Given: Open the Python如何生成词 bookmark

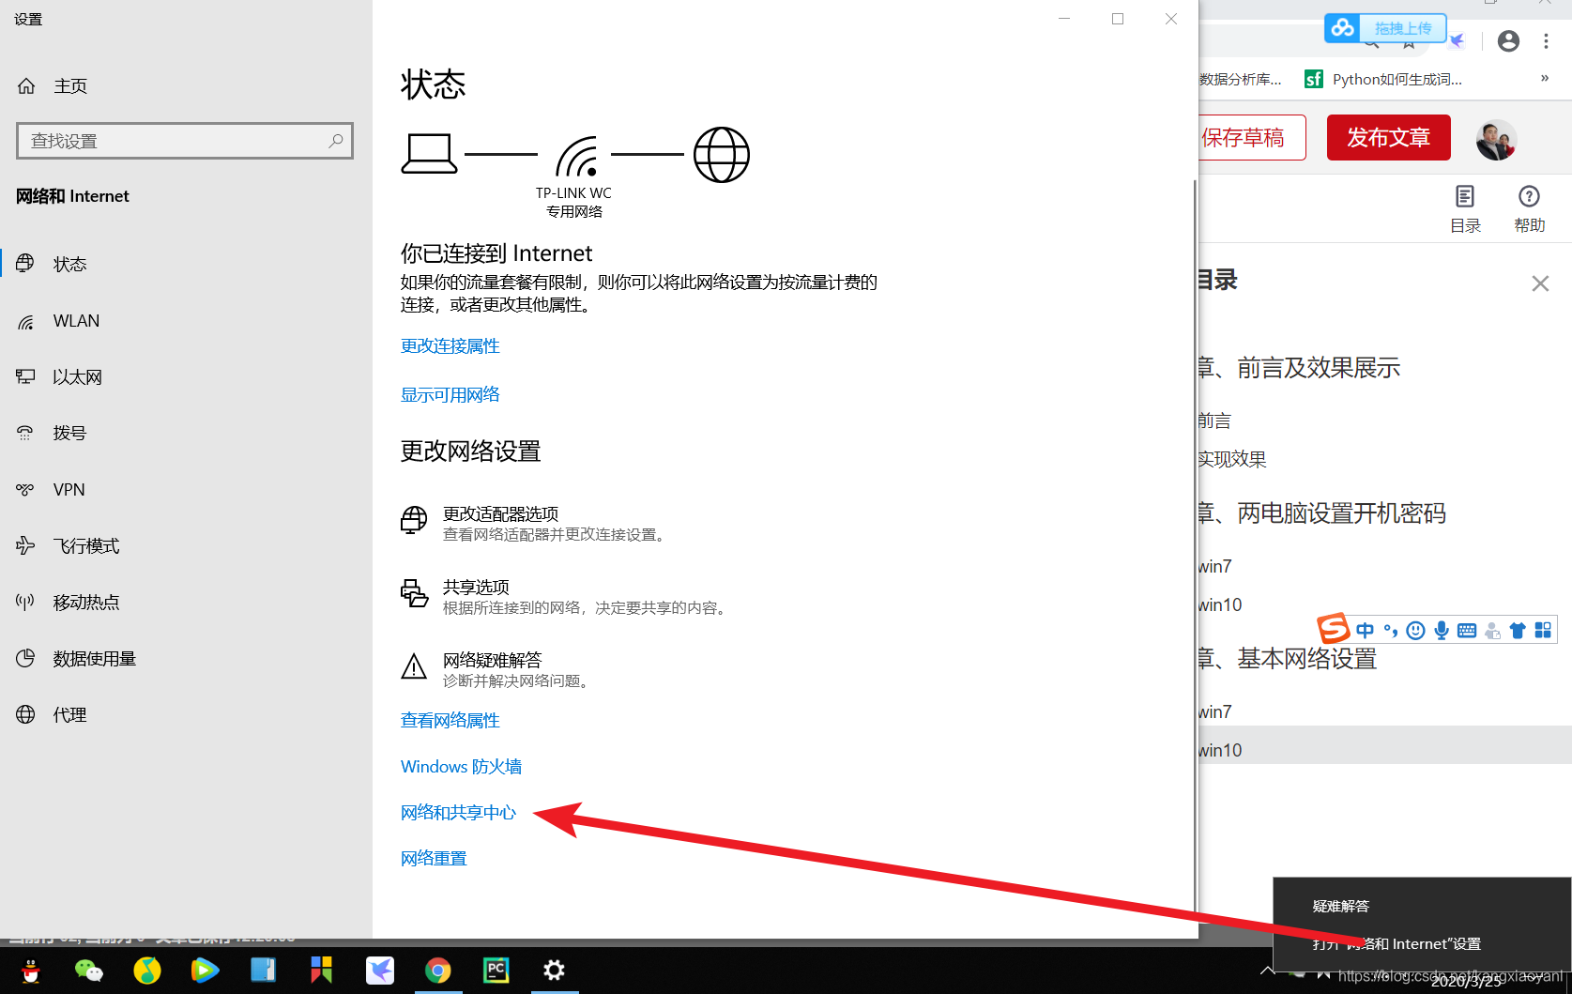Looking at the screenshot, I should coord(1383,80).
